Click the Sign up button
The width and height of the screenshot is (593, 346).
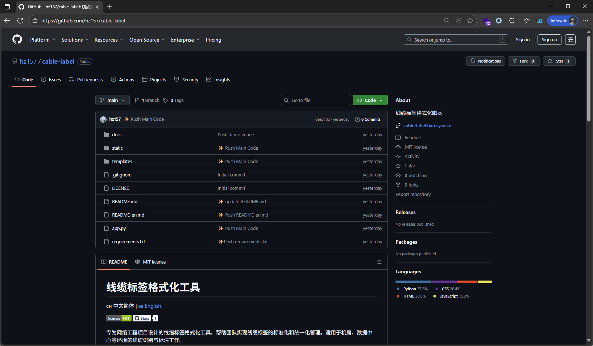click(549, 40)
